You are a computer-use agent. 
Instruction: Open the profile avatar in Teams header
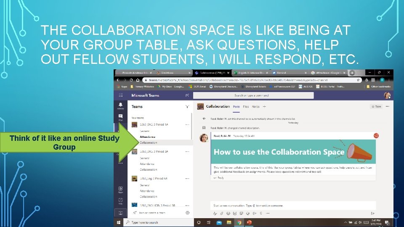tap(387, 95)
